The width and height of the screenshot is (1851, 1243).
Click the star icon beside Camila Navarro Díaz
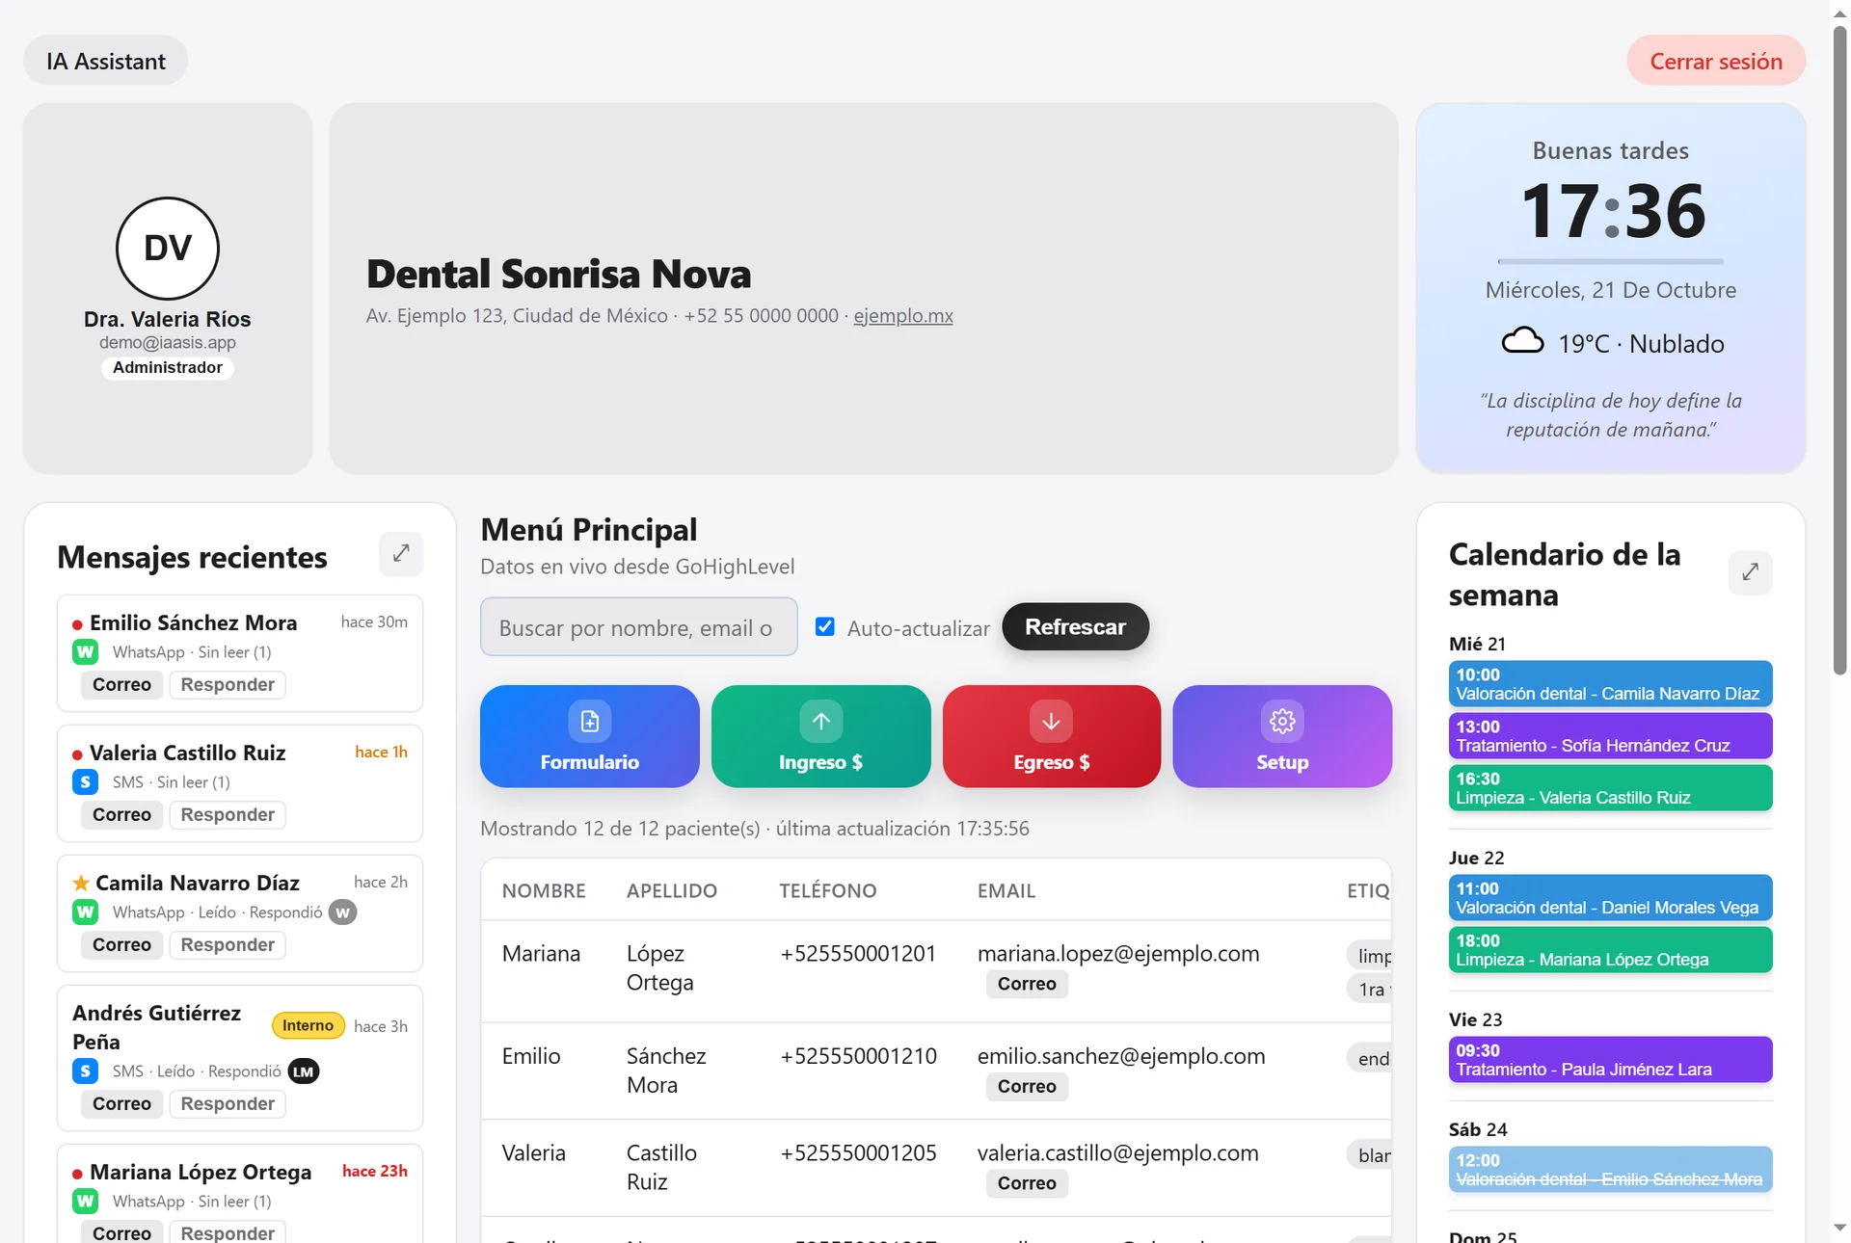[x=81, y=883]
